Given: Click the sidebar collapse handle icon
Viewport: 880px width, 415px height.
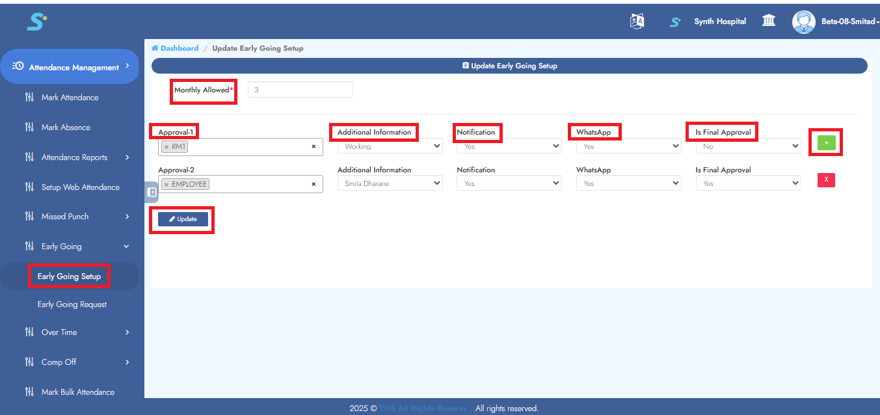Looking at the screenshot, I should coord(152,193).
